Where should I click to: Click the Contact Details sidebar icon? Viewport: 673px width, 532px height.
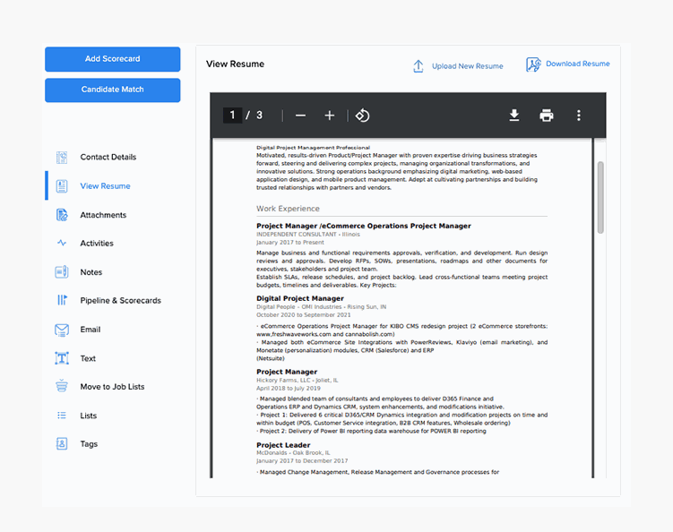point(62,158)
